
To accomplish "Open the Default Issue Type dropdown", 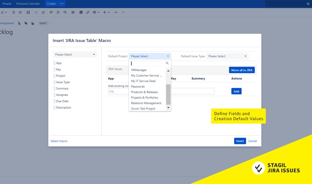I will tap(227, 56).
